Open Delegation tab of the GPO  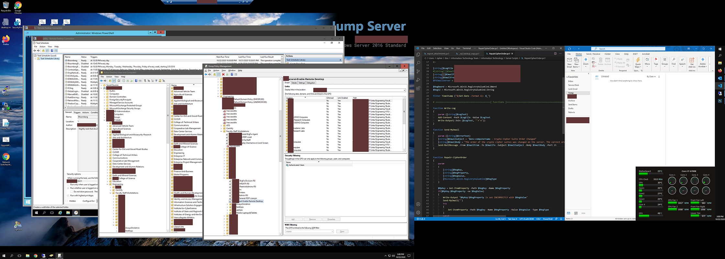point(311,83)
